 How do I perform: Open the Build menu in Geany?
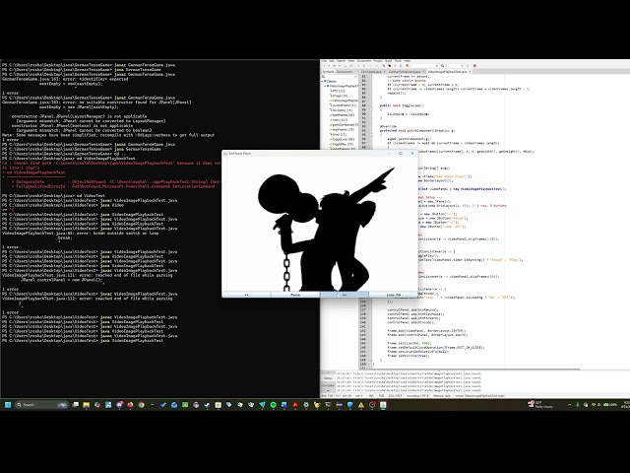point(388,61)
